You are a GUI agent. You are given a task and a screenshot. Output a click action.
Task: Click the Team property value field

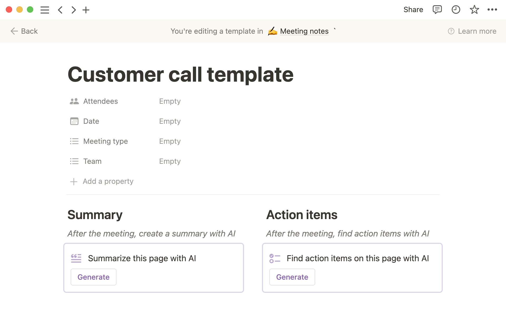coord(170,161)
